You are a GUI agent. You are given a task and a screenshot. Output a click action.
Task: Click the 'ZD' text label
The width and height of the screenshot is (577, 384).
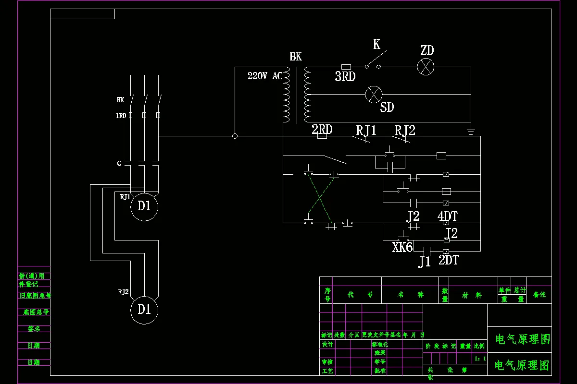pyautogui.click(x=427, y=50)
